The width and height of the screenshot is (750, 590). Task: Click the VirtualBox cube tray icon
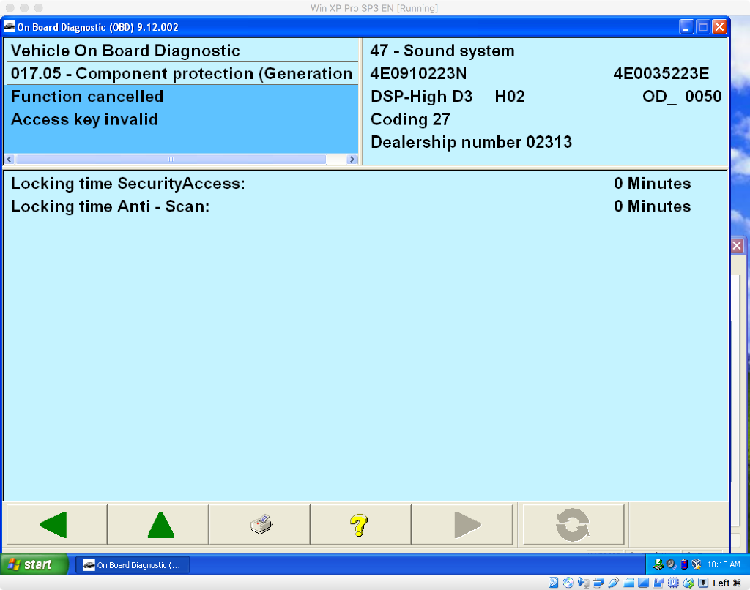pyautogui.click(x=696, y=564)
